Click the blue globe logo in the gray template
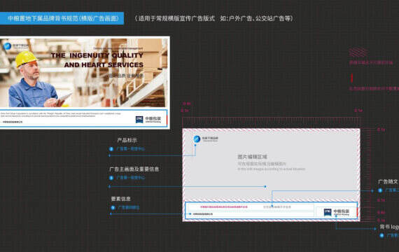 coord(197,139)
